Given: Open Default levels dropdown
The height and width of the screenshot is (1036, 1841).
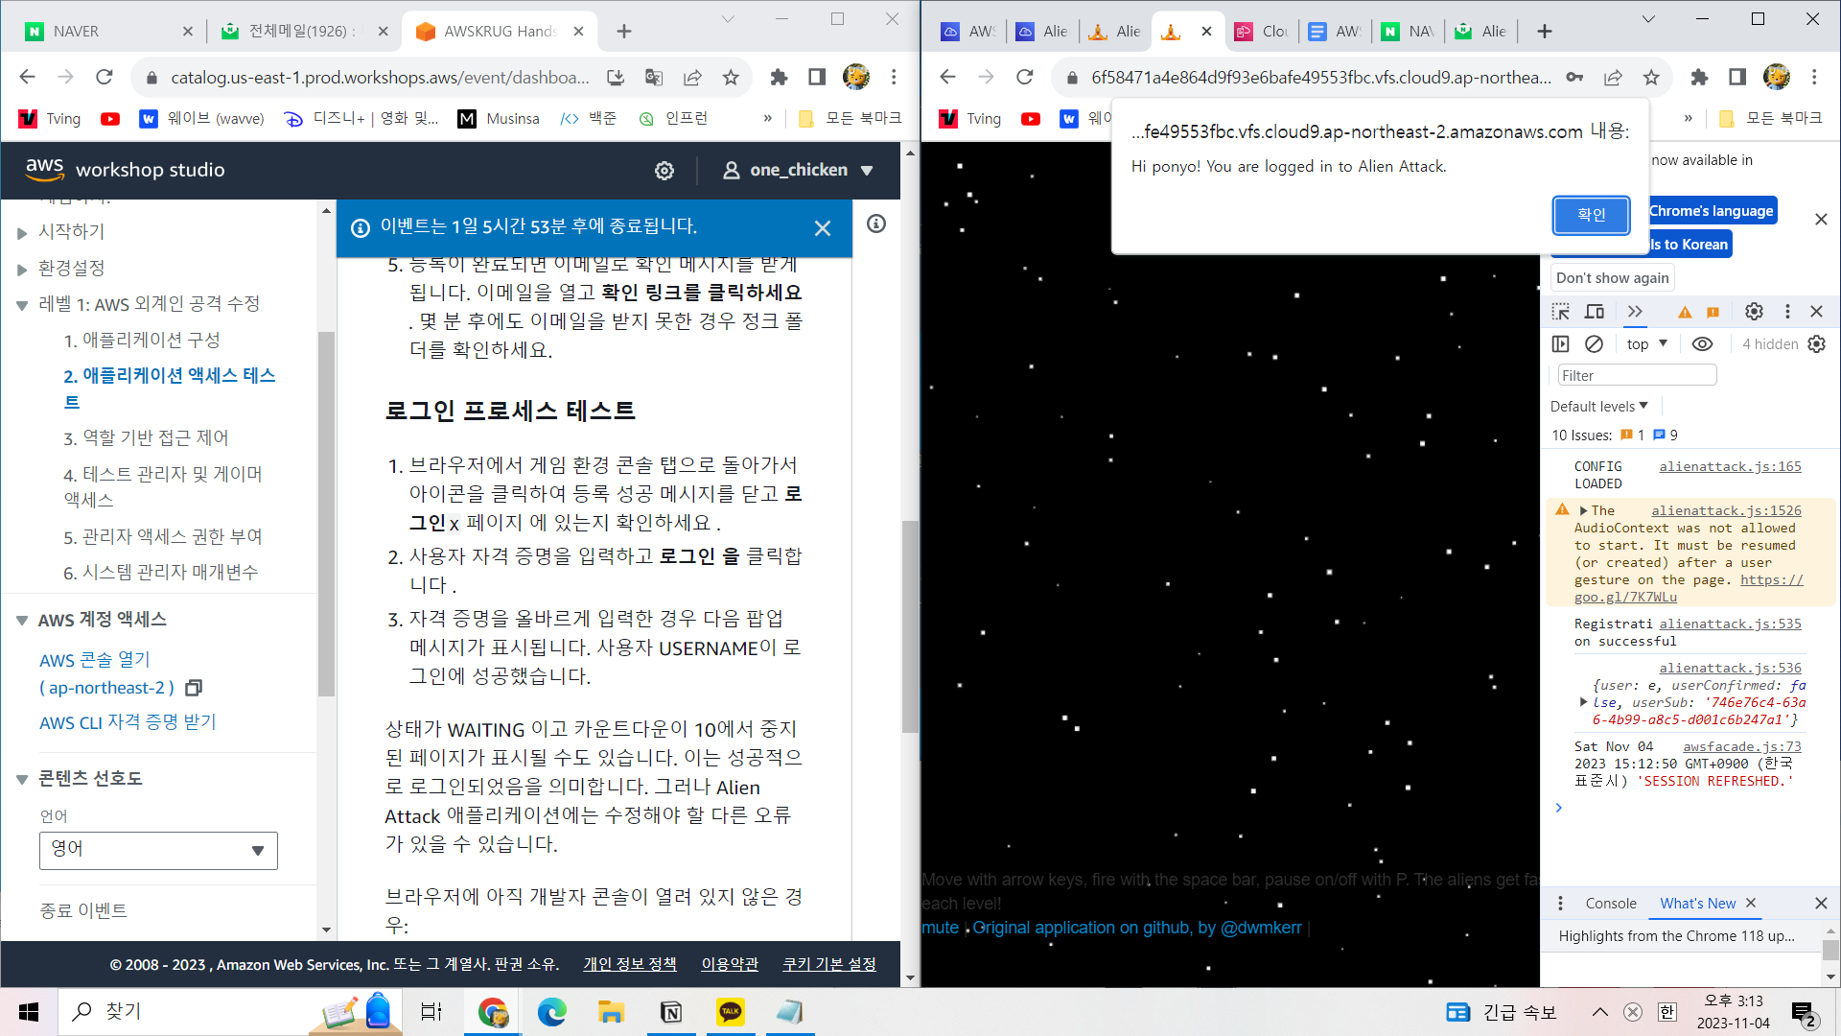Looking at the screenshot, I should pos(1598,407).
